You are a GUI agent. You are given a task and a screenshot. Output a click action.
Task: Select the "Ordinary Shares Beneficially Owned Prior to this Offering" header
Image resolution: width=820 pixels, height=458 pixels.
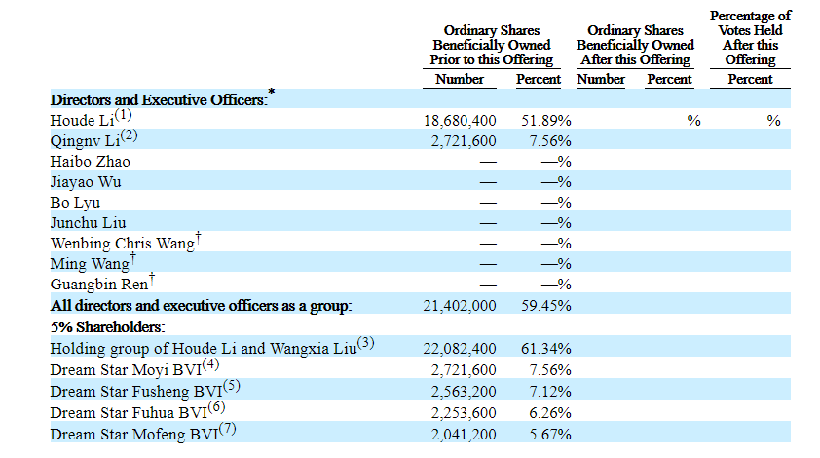(x=491, y=45)
